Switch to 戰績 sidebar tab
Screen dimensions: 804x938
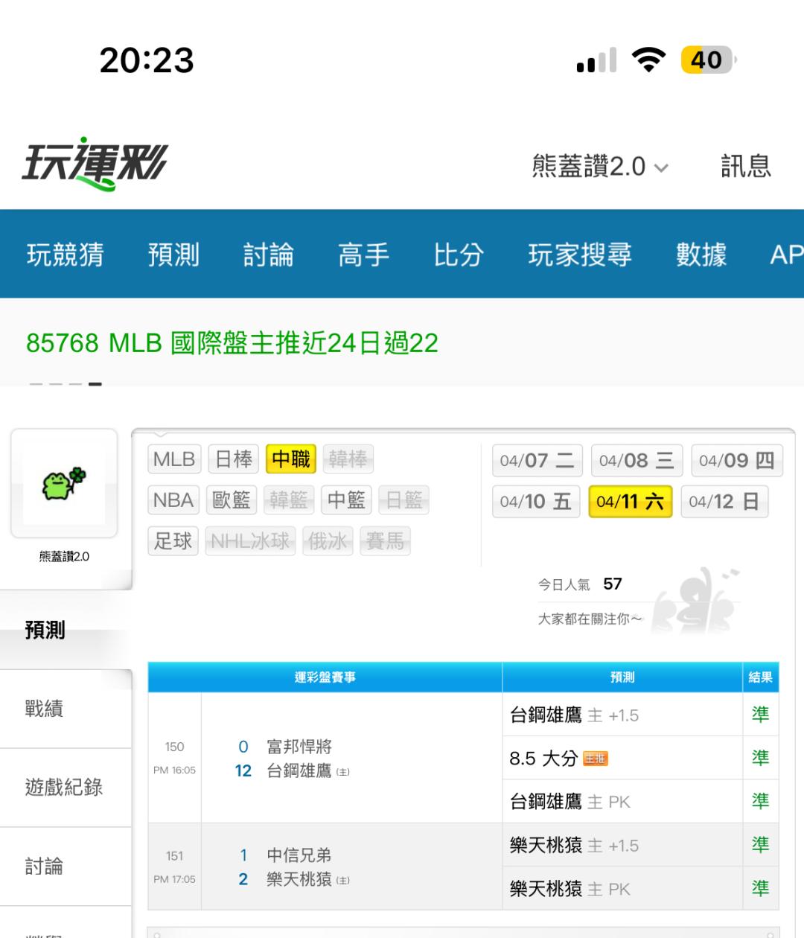[45, 709]
